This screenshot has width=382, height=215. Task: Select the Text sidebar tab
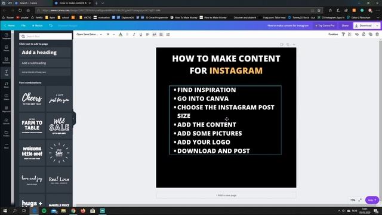[6, 73]
